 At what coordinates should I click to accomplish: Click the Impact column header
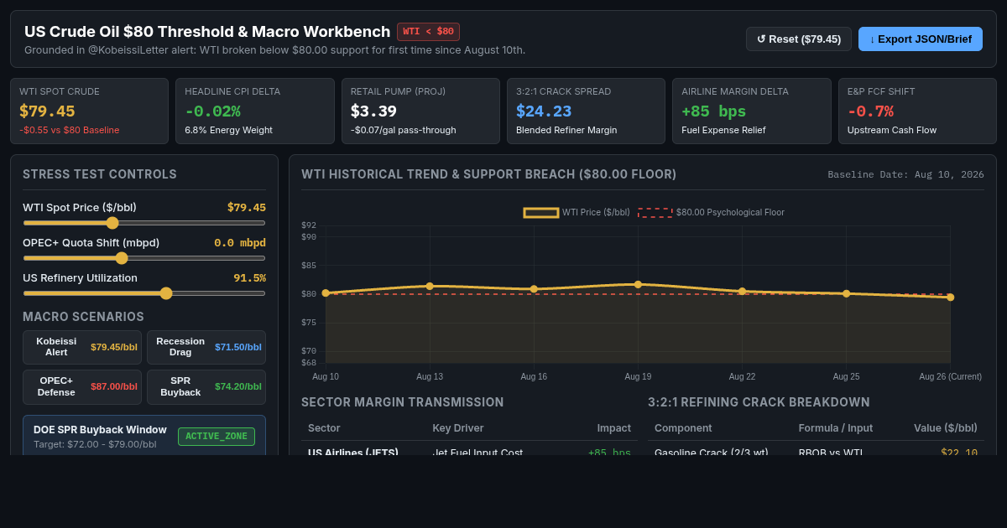click(x=614, y=428)
